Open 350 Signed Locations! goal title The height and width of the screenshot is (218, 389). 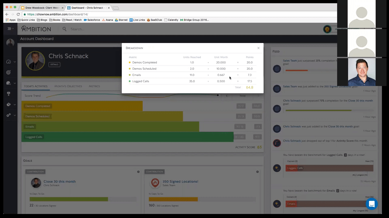coord(180,182)
